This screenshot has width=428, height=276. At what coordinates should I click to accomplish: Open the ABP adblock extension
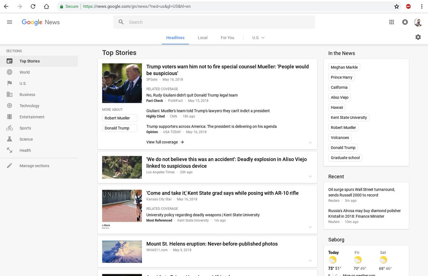408,6
